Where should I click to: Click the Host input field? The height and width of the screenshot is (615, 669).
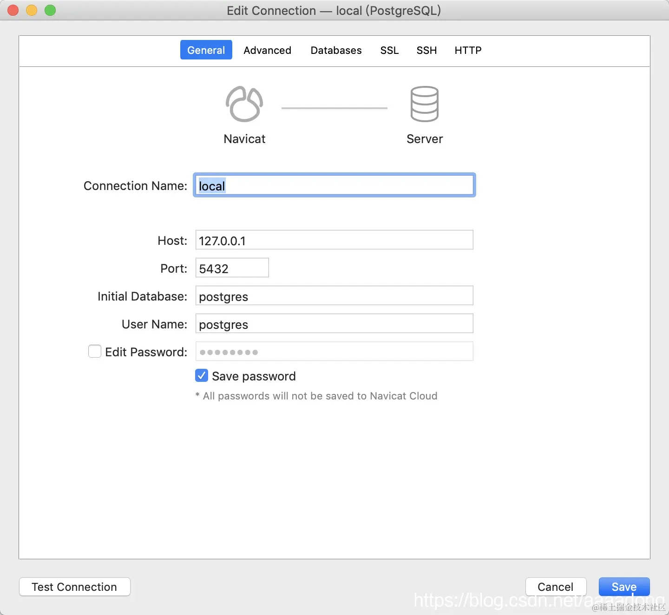(x=334, y=240)
